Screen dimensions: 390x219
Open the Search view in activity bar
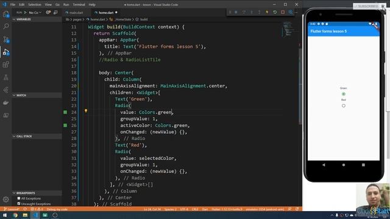5,26
